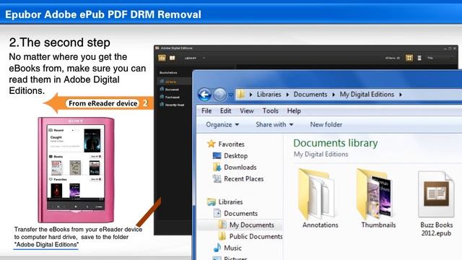The height and width of the screenshot is (260, 462).
Task: Select list view icon in Adobe Digital Editions
Action: click(419, 58)
